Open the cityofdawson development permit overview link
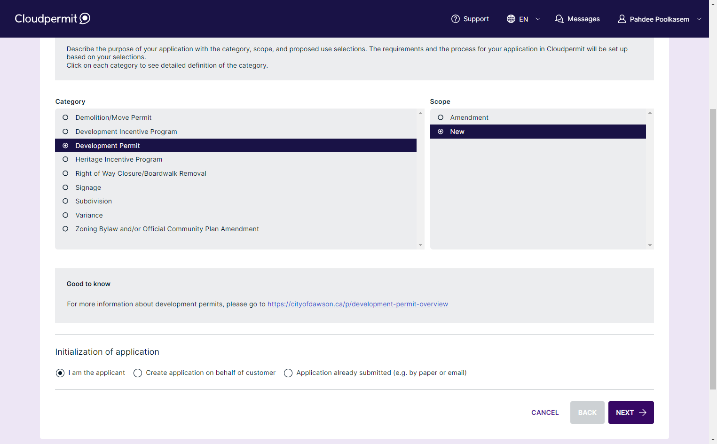 coord(358,304)
